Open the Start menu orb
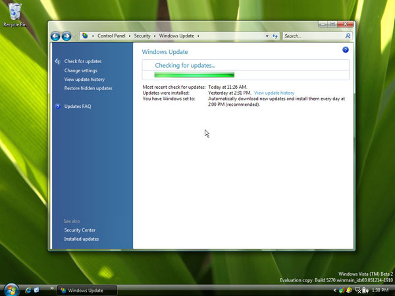395x296 pixels. click(x=11, y=289)
